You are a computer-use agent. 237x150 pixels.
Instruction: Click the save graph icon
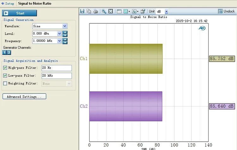[x=82, y=11]
